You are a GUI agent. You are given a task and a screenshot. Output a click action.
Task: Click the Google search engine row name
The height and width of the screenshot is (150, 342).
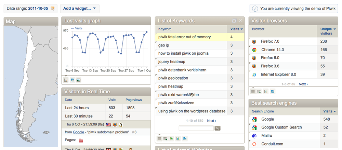[268, 119]
